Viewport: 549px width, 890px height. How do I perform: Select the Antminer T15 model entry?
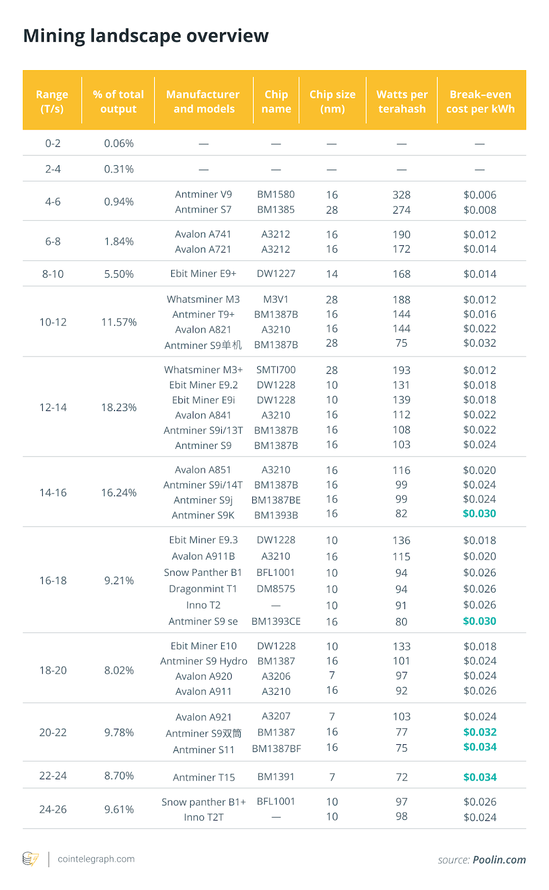(x=204, y=777)
